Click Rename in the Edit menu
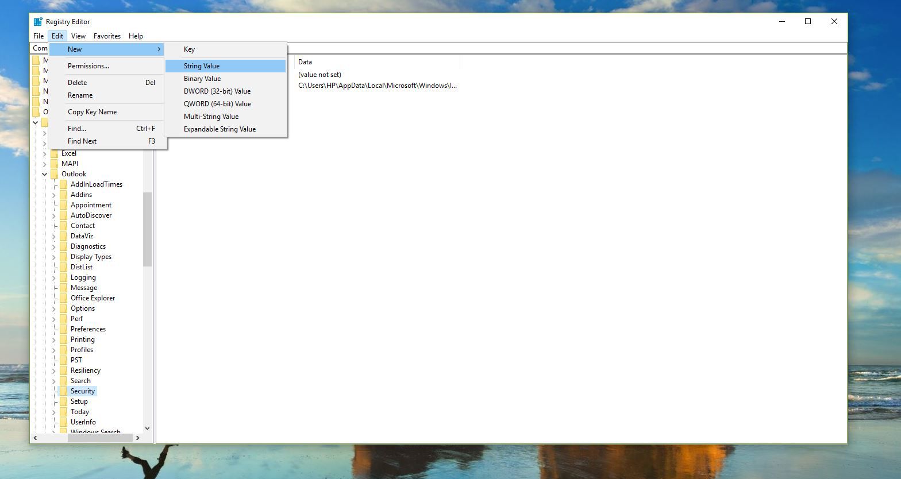Screen dimensions: 901x479 [x=107, y=95]
